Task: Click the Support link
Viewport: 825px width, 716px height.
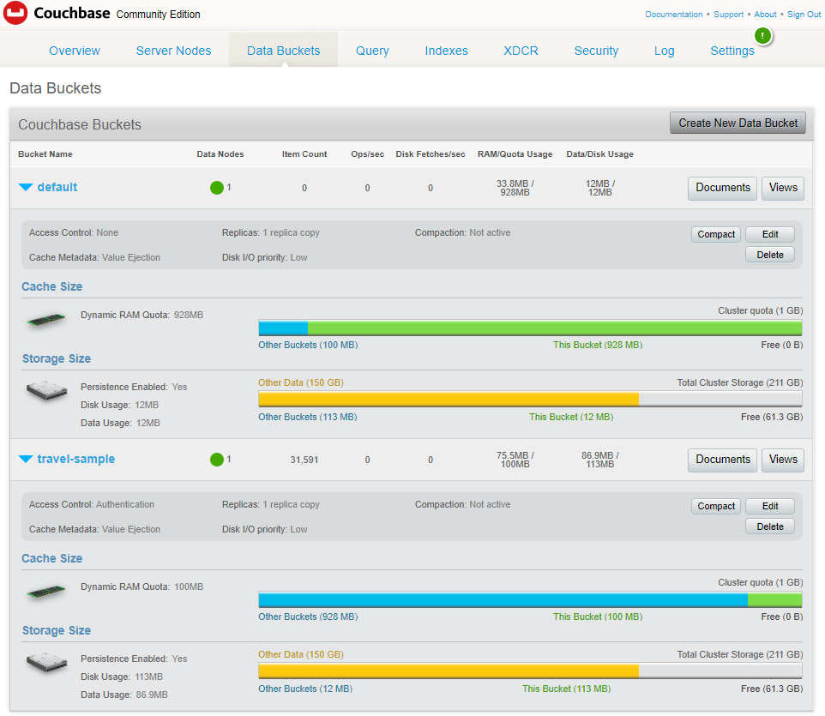Action: (729, 15)
